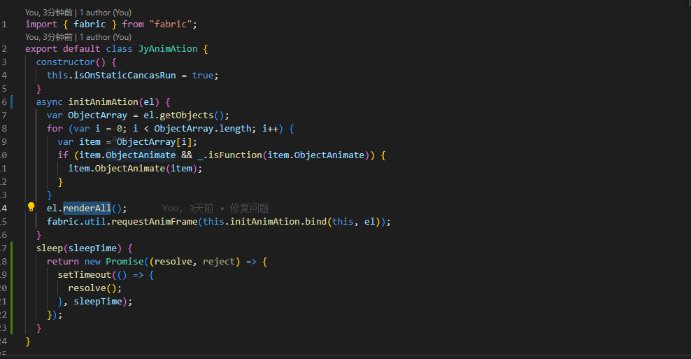Open the CodeLens author info above class declaration
This screenshot has width=691, height=359.
[78, 37]
